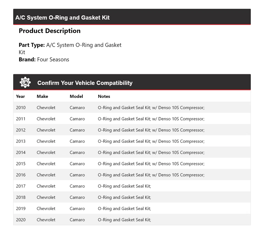Click the A/C System O-Ring and Gasket Kit title bar
This screenshot has height=234, width=264.
click(x=63, y=18)
